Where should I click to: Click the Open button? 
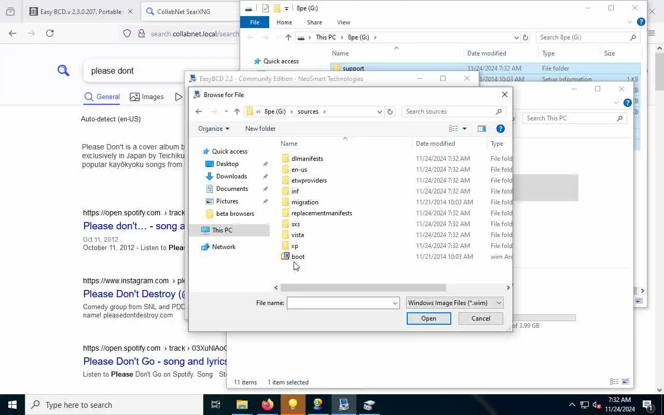click(x=428, y=319)
